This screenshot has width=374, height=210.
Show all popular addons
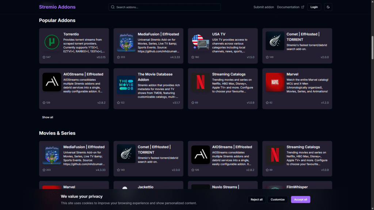pyautogui.click(x=48, y=117)
